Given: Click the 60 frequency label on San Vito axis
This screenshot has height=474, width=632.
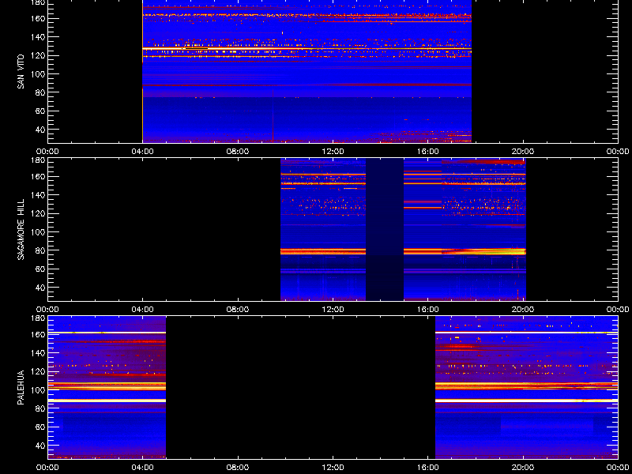Looking at the screenshot, I should [39, 111].
